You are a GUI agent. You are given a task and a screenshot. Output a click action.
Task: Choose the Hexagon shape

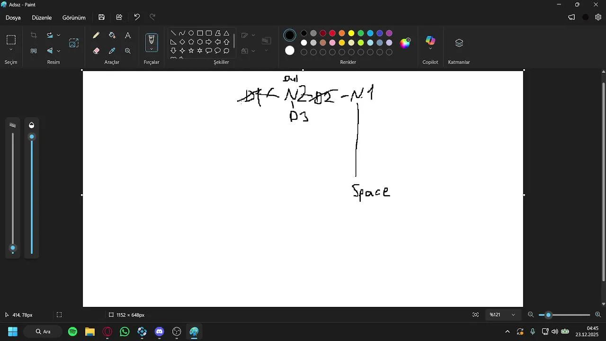[x=200, y=42]
